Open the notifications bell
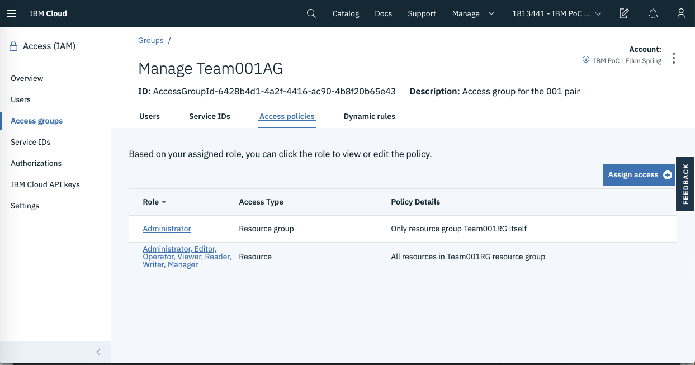695x365 pixels. [x=653, y=13]
